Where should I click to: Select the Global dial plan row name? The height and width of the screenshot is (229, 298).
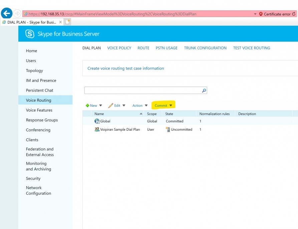(105, 121)
